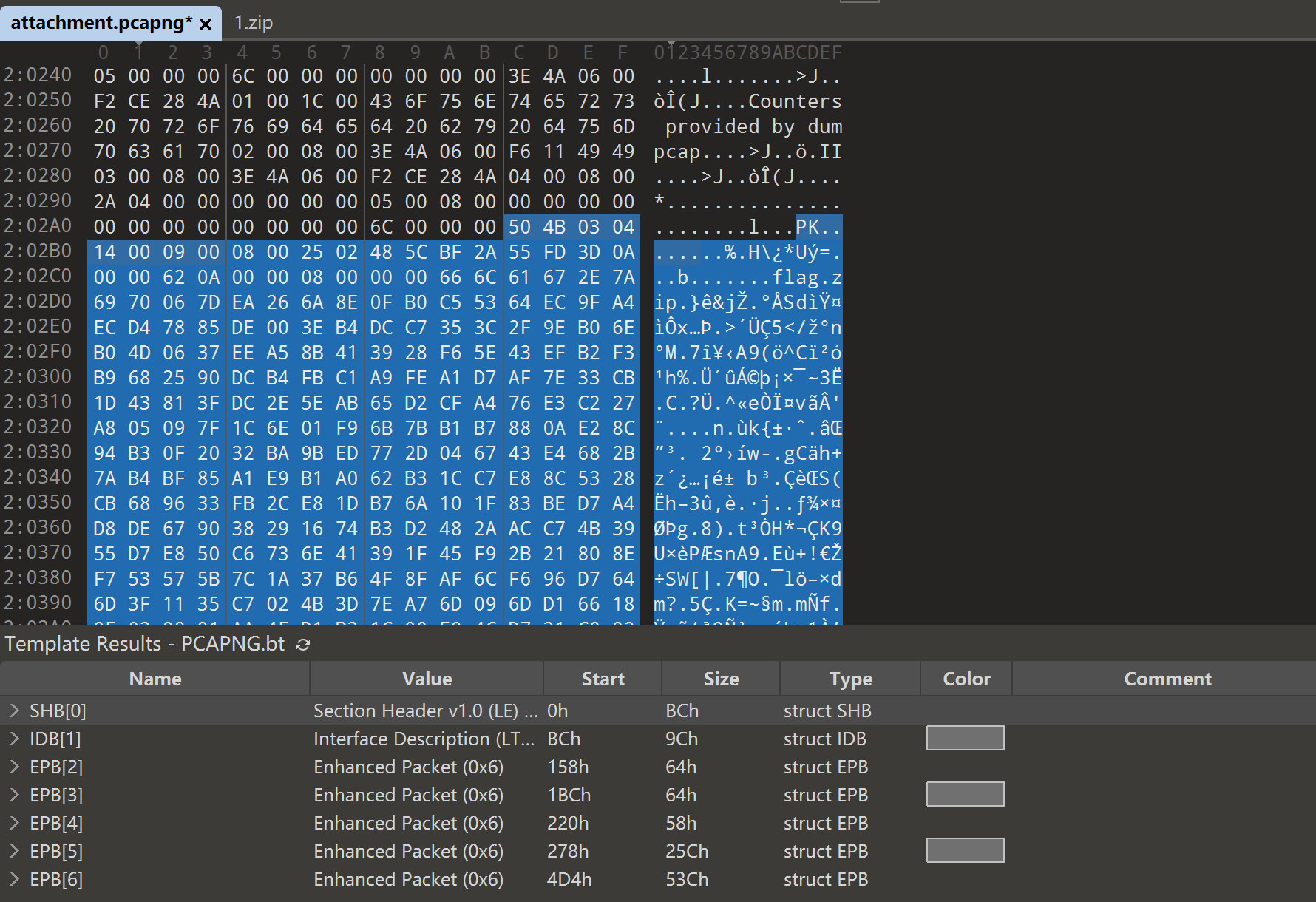Click the Value column header
The image size is (1316, 902).
coord(427,679)
